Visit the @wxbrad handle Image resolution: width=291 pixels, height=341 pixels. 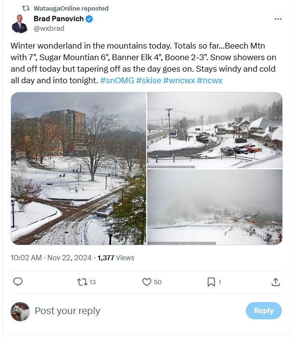point(49,28)
